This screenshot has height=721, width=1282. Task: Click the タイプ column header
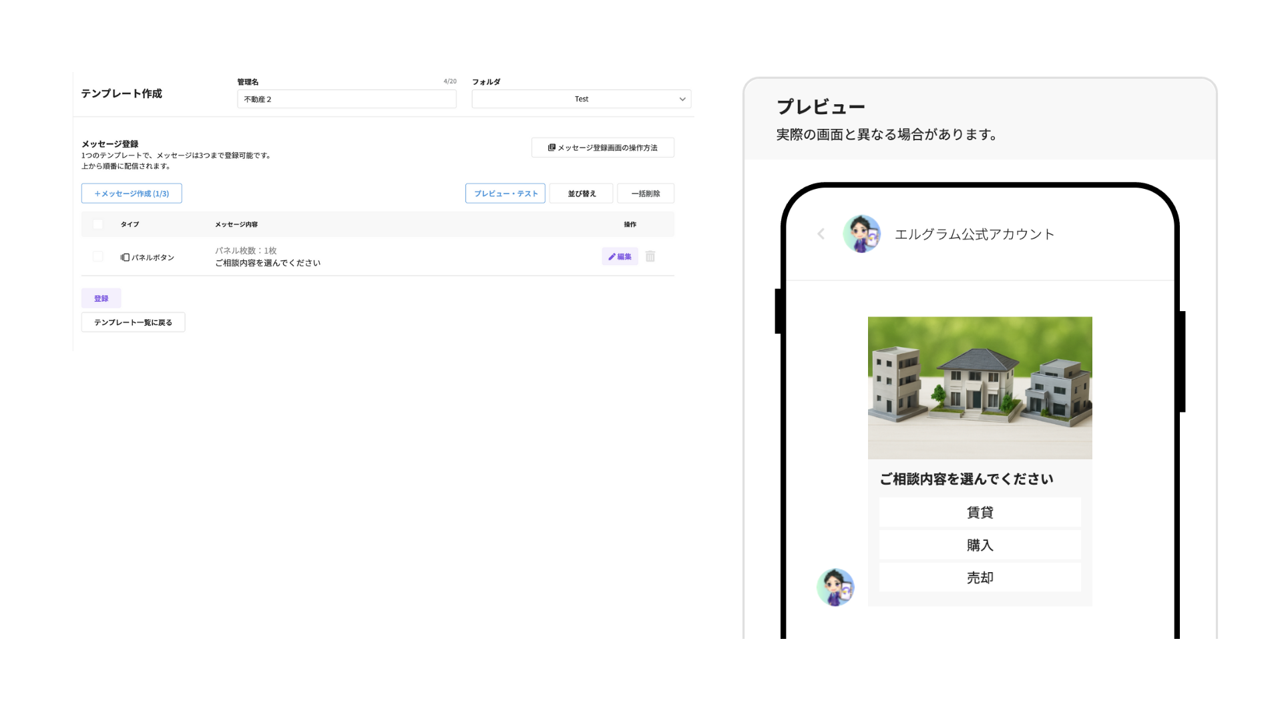coord(130,224)
